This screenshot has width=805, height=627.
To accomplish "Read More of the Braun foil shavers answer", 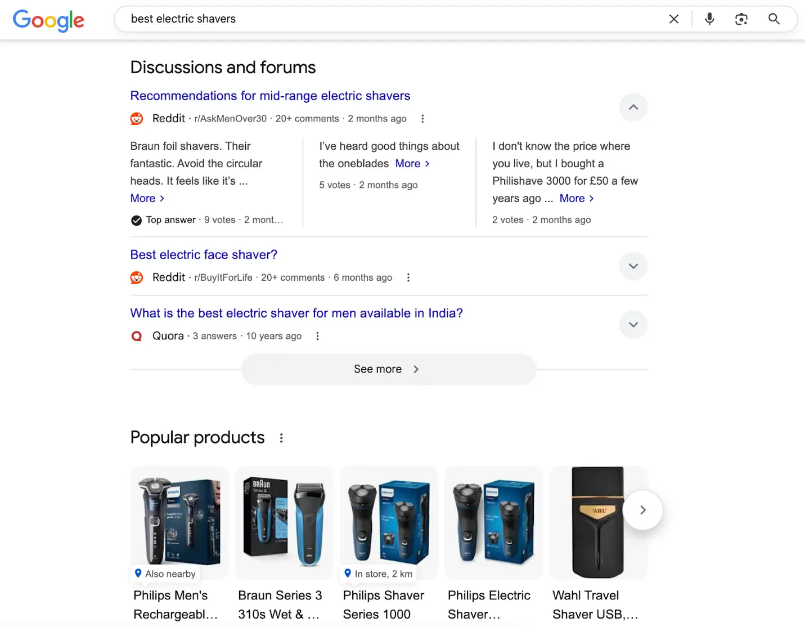I will coord(147,198).
